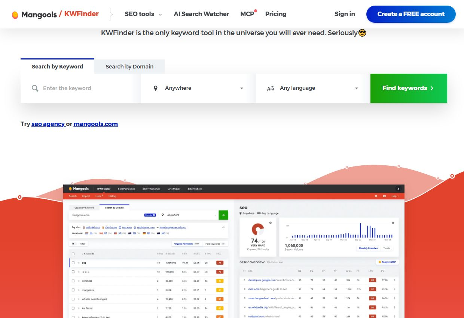Image resolution: width=464 pixels, height=318 pixels.
Task: Click three-dot menu for searchengineland.com row
Action: pyautogui.click(x=394, y=298)
